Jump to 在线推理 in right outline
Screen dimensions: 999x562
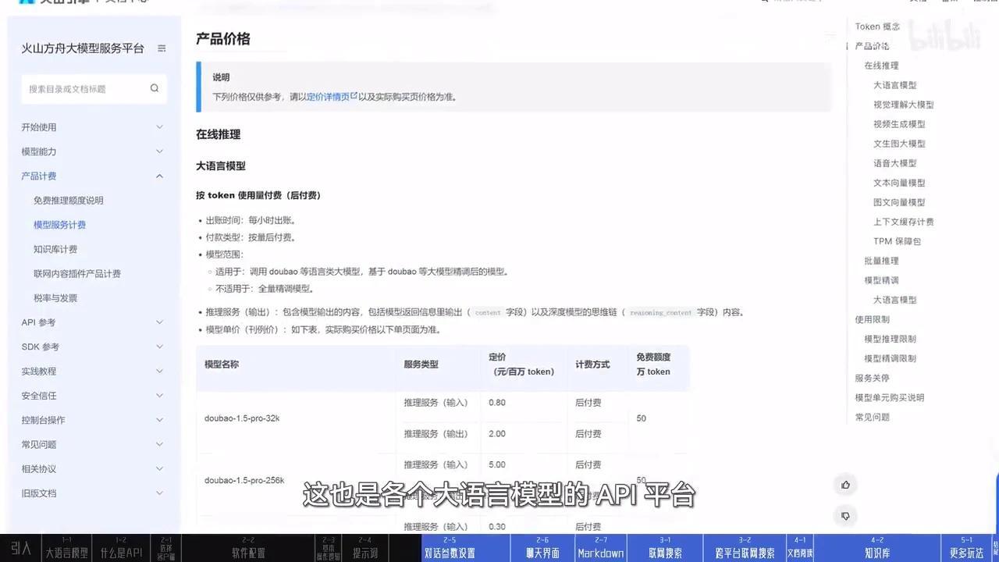click(881, 66)
